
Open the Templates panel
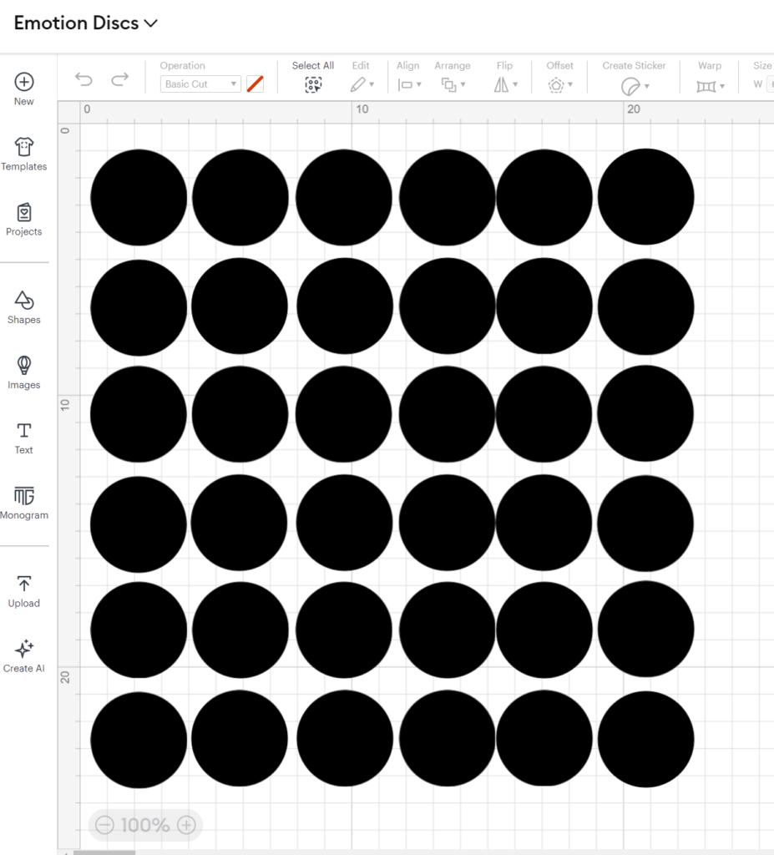click(24, 148)
